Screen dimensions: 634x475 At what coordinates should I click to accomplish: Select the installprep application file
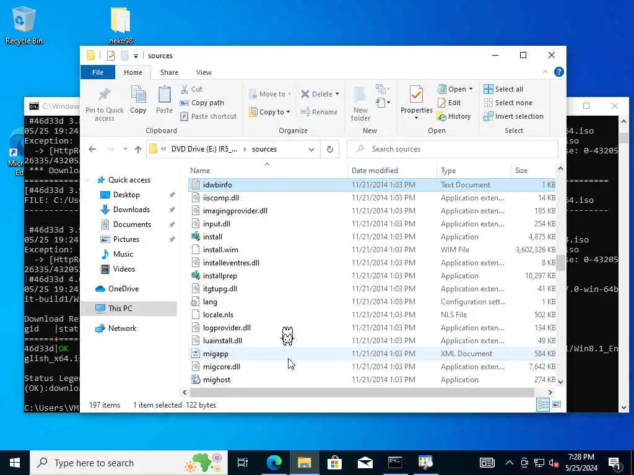pos(372,276)
